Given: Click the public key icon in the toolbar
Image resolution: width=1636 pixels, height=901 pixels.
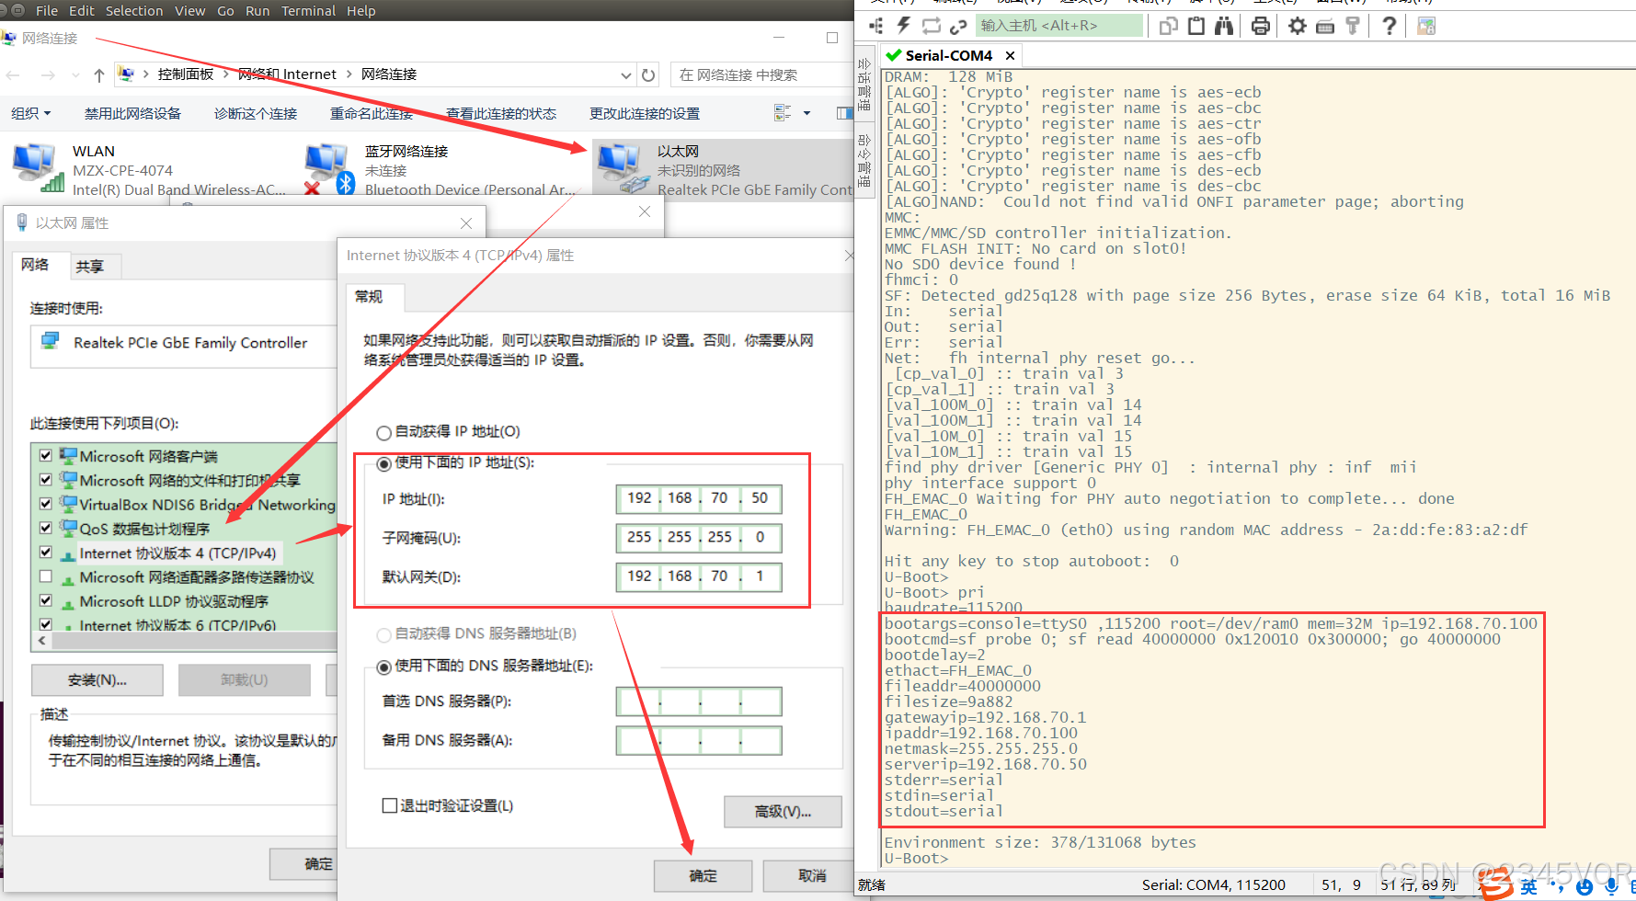Looking at the screenshot, I should tap(1352, 26).
